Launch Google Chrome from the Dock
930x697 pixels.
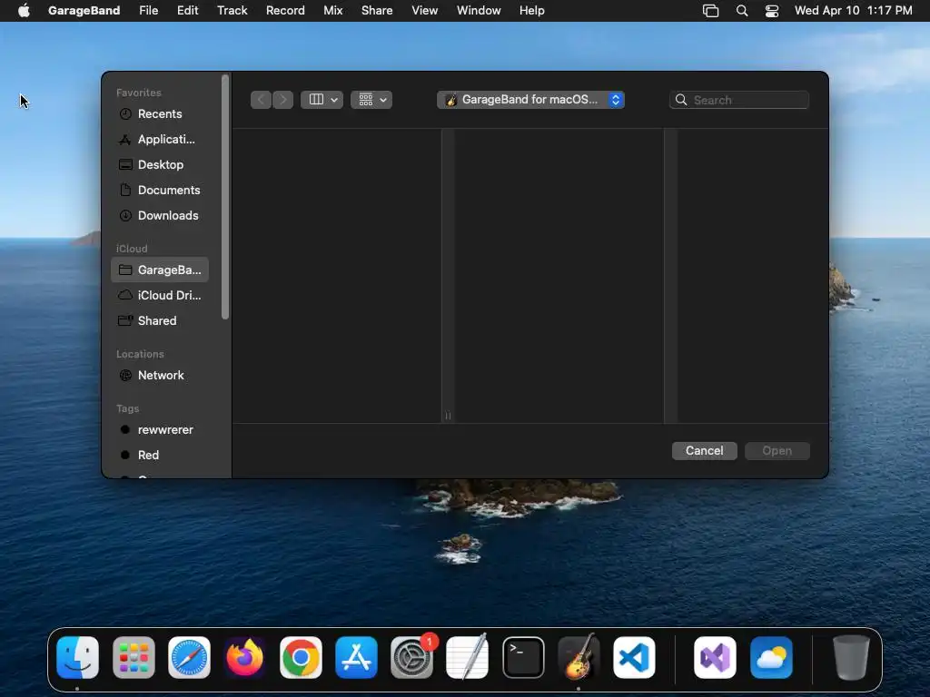click(x=301, y=657)
